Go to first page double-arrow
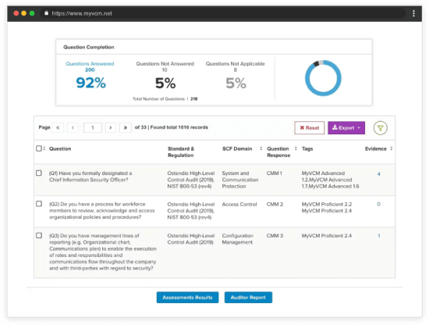429x325 pixels. coord(58,127)
